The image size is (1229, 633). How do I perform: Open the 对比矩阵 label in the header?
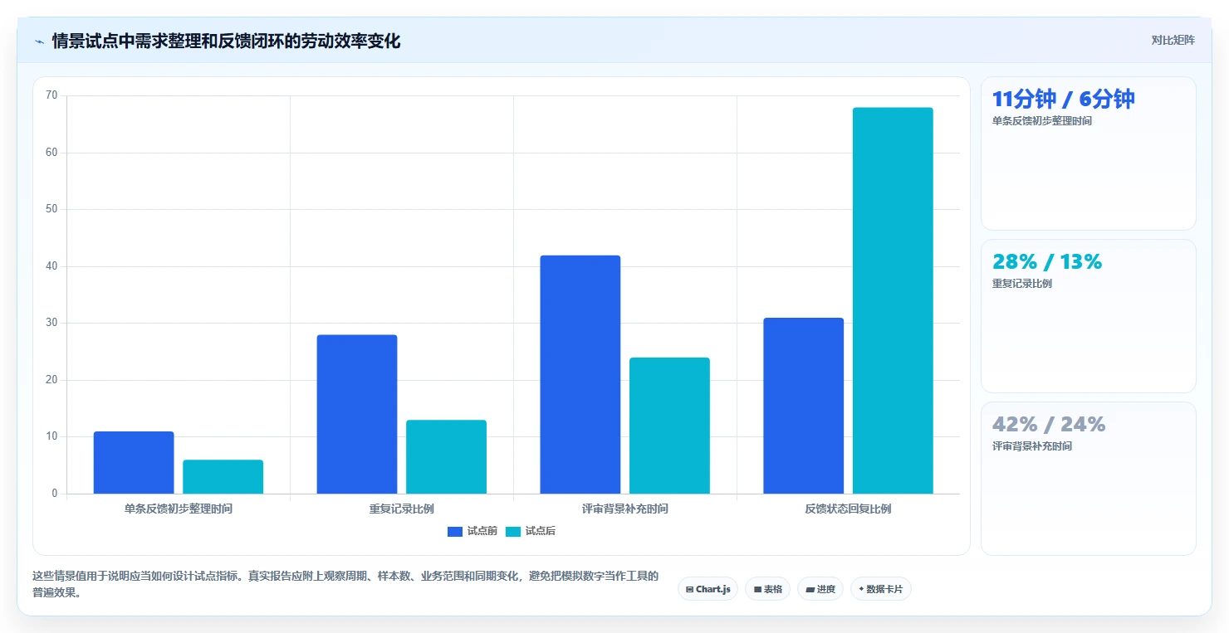tap(1173, 40)
